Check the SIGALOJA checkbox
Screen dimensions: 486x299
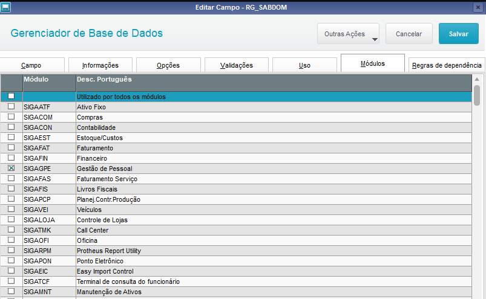click(11, 219)
